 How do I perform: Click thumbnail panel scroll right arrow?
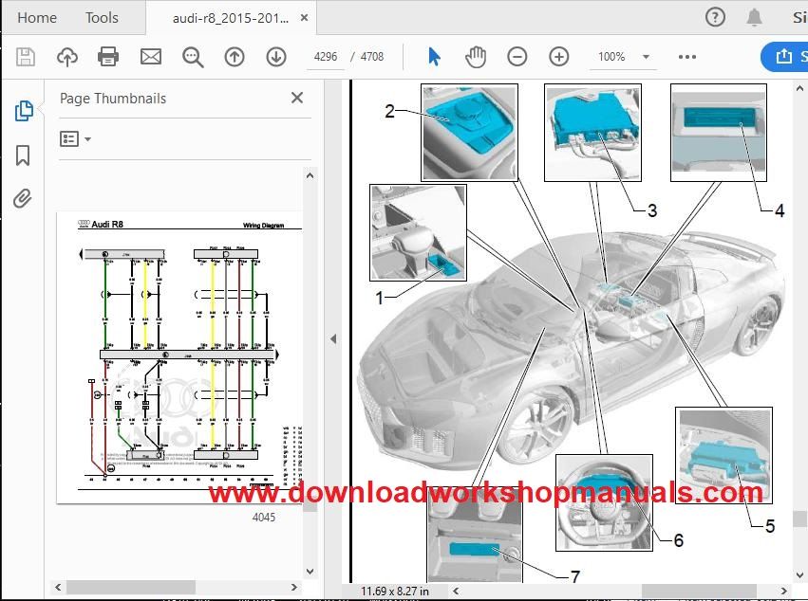(x=294, y=587)
